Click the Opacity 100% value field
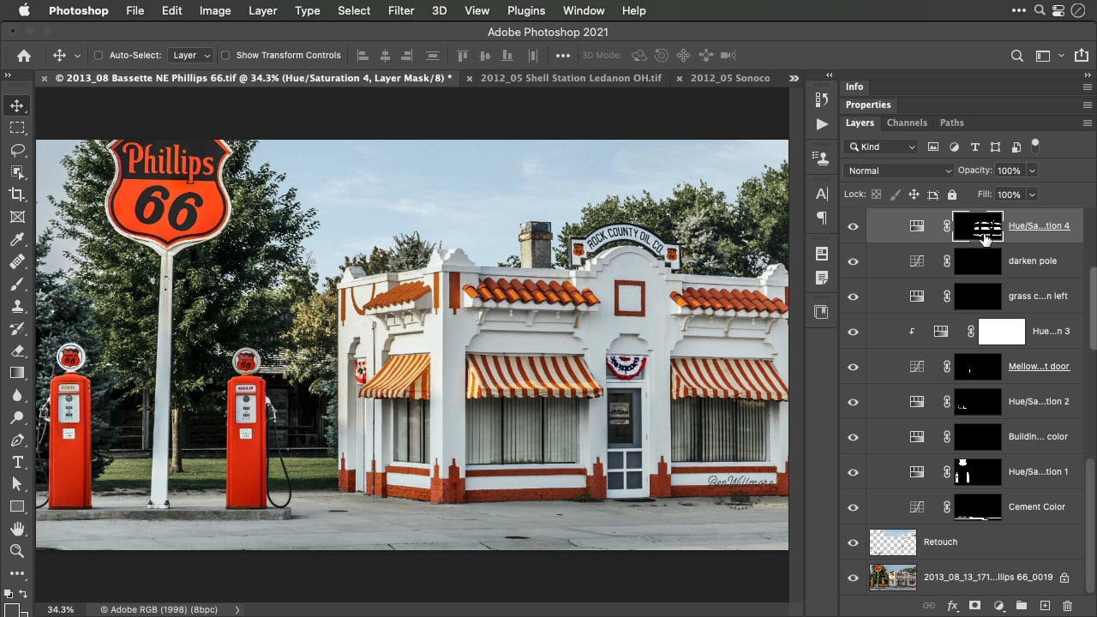The image size is (1097, 617). coord(1010,171)
